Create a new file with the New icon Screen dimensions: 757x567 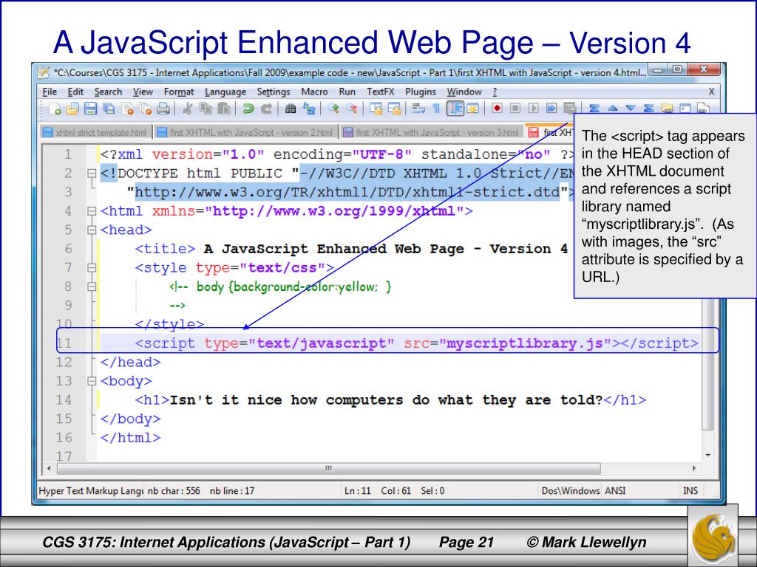pos(54,109)
